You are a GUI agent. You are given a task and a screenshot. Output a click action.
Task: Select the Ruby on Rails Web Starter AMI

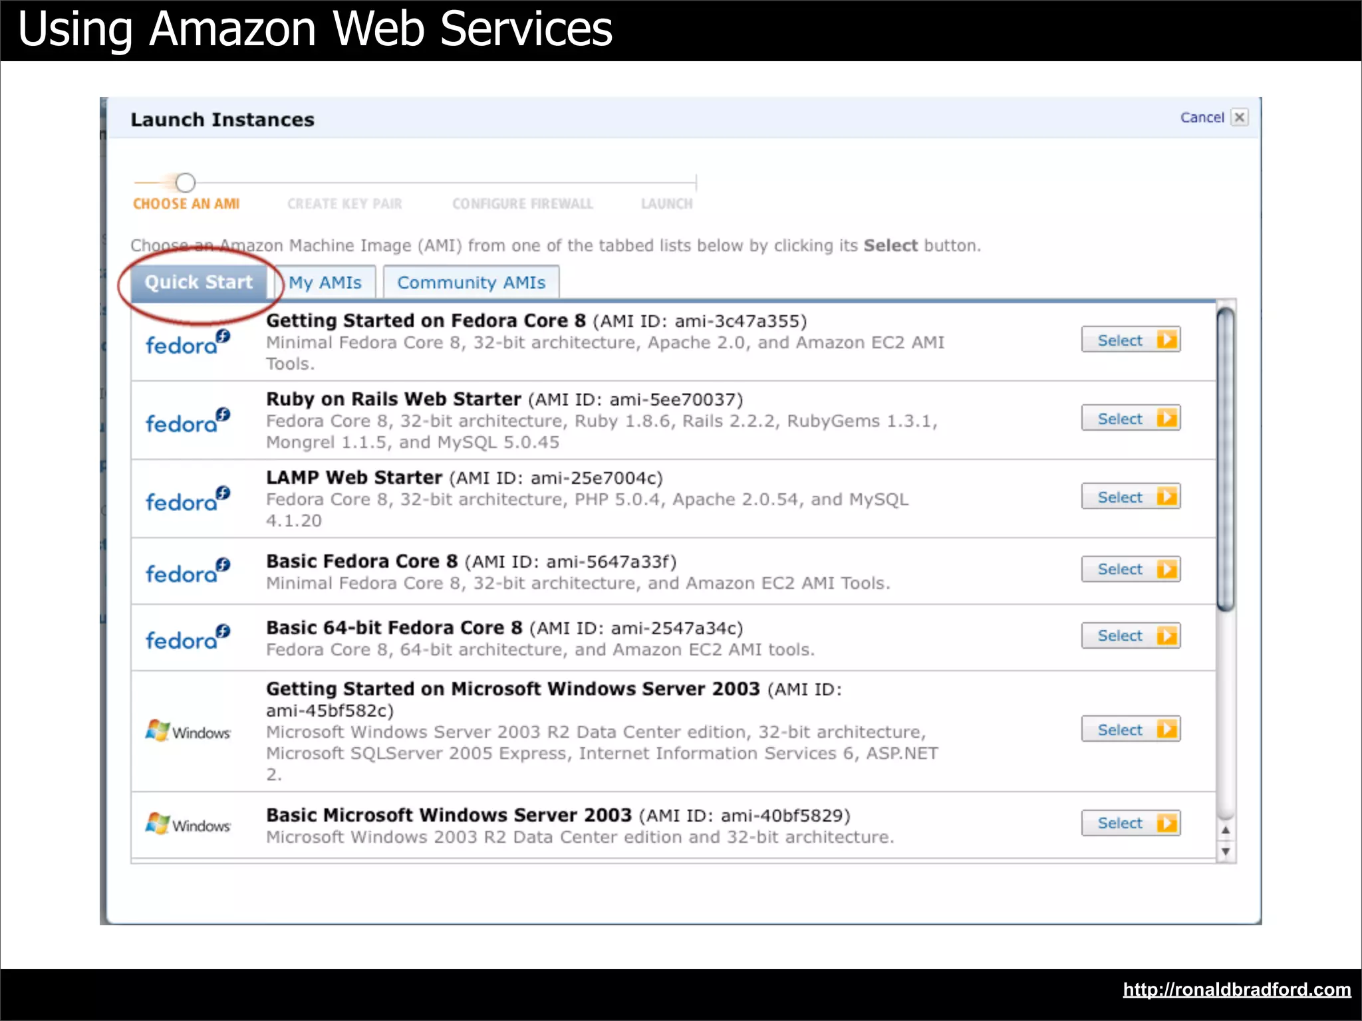pyautogui.click(x=1131, y=418)
